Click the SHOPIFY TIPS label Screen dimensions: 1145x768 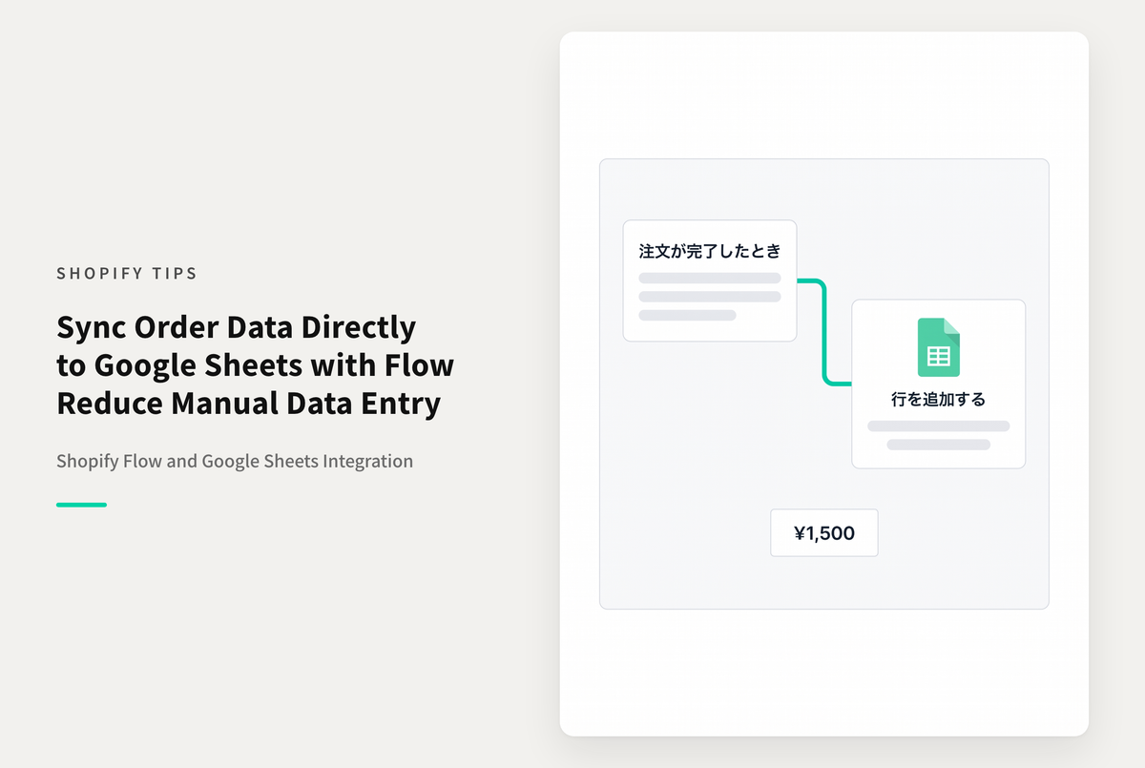pyautogui.click(x=127, y=274)
